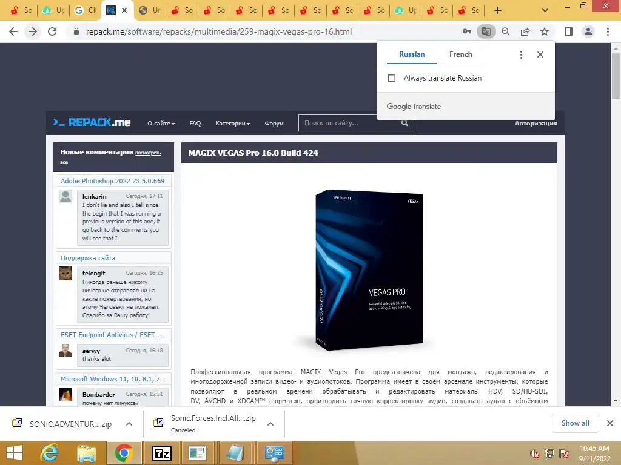Image resolution: width=621 pixels, height=465 pixels.
Task: Click Show all downloads button
Action: (x=575, y=423)
